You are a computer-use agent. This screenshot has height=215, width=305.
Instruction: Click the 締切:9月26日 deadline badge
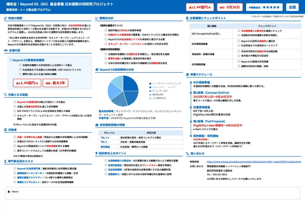click(x=230, y=7)
